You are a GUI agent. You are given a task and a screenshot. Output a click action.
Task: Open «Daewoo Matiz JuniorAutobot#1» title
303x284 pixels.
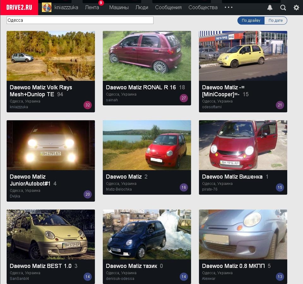pyautogui.click(x=30, y=180)
